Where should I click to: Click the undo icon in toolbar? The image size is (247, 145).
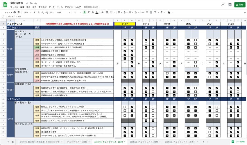[6, 12]
